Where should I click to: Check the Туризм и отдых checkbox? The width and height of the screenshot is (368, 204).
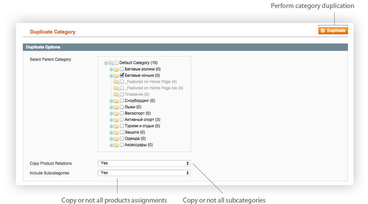122,126
